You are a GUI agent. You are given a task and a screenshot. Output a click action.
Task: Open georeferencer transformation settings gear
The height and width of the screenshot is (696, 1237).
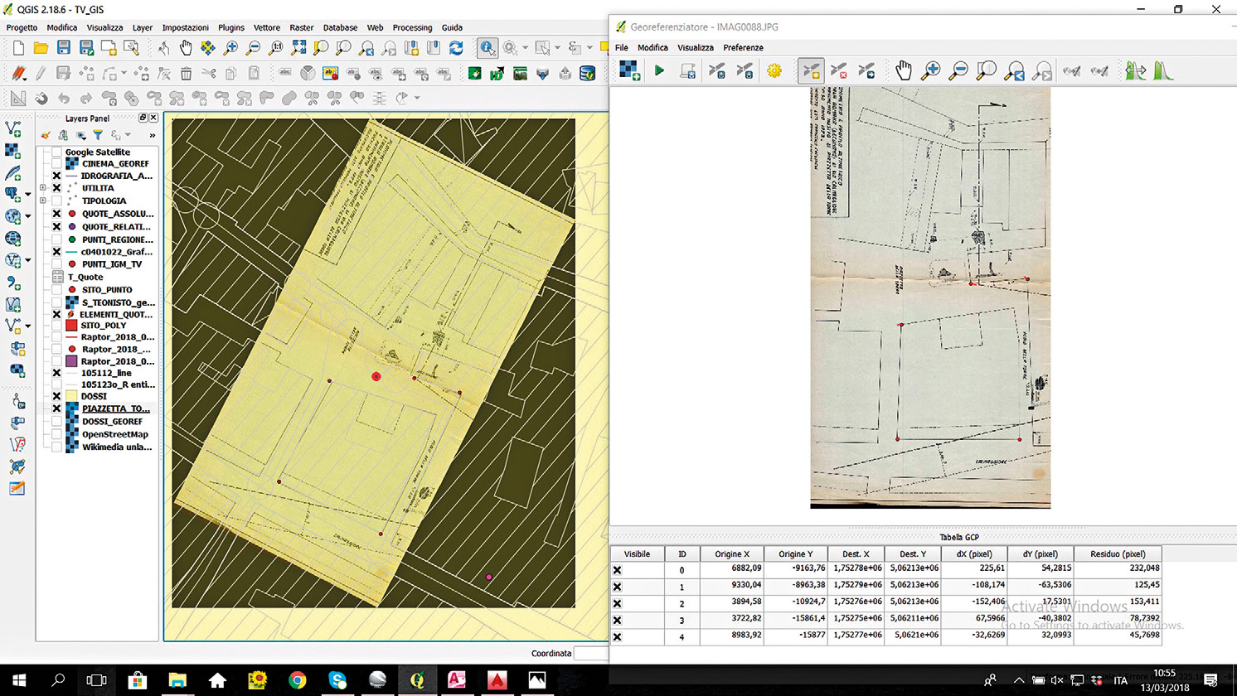pos(774,71)
